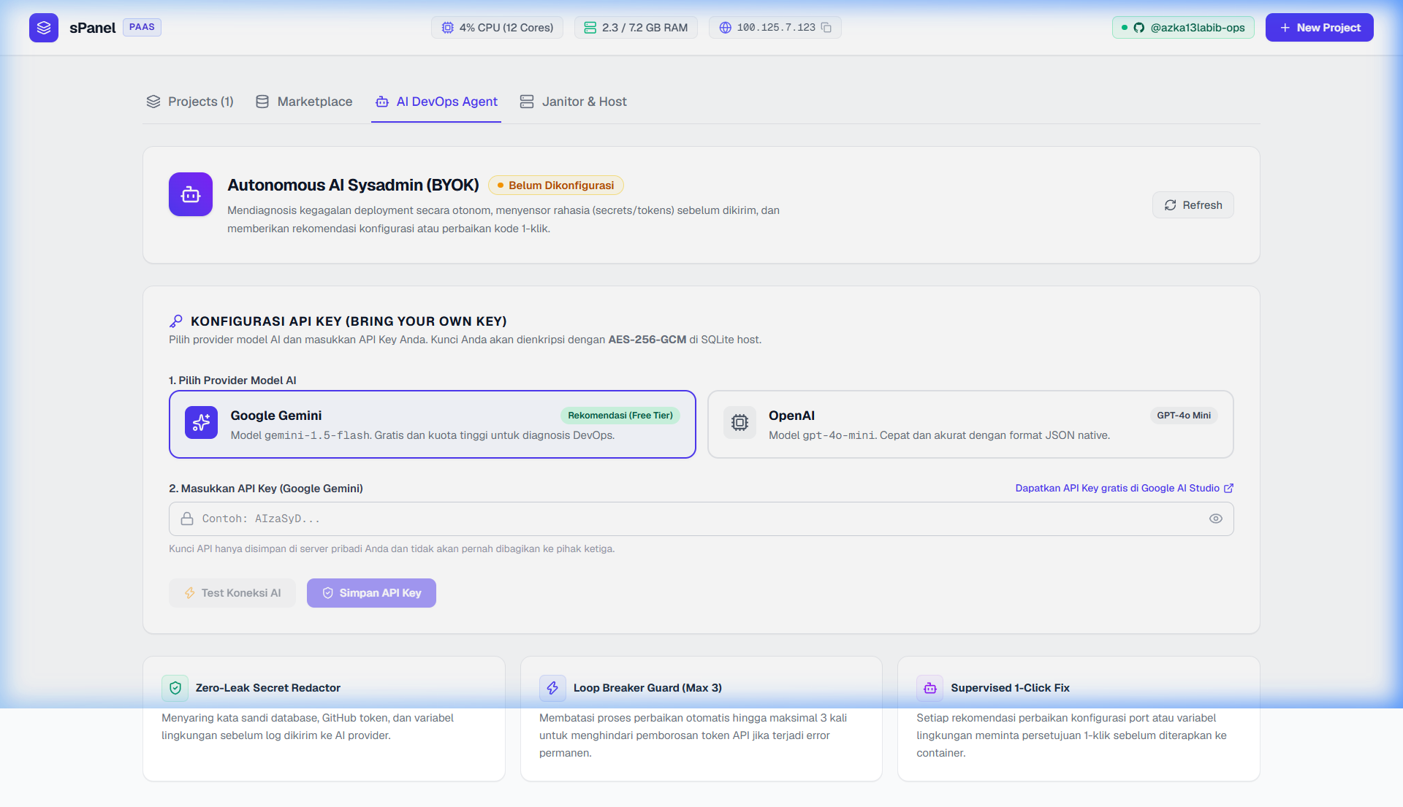
Task: Click the Autonomous AI Sysadmin (BYOK) heading
Action: click(353, 185)
